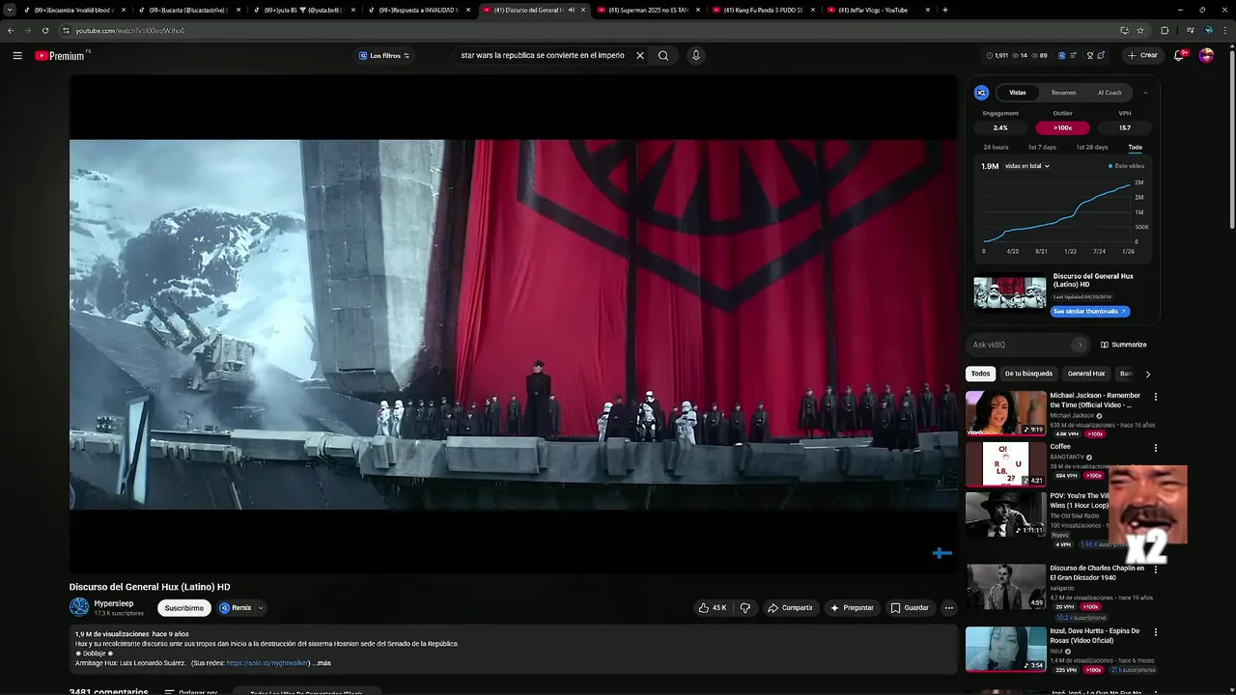Switch to the Resumen tab

tap(1063, 93)
